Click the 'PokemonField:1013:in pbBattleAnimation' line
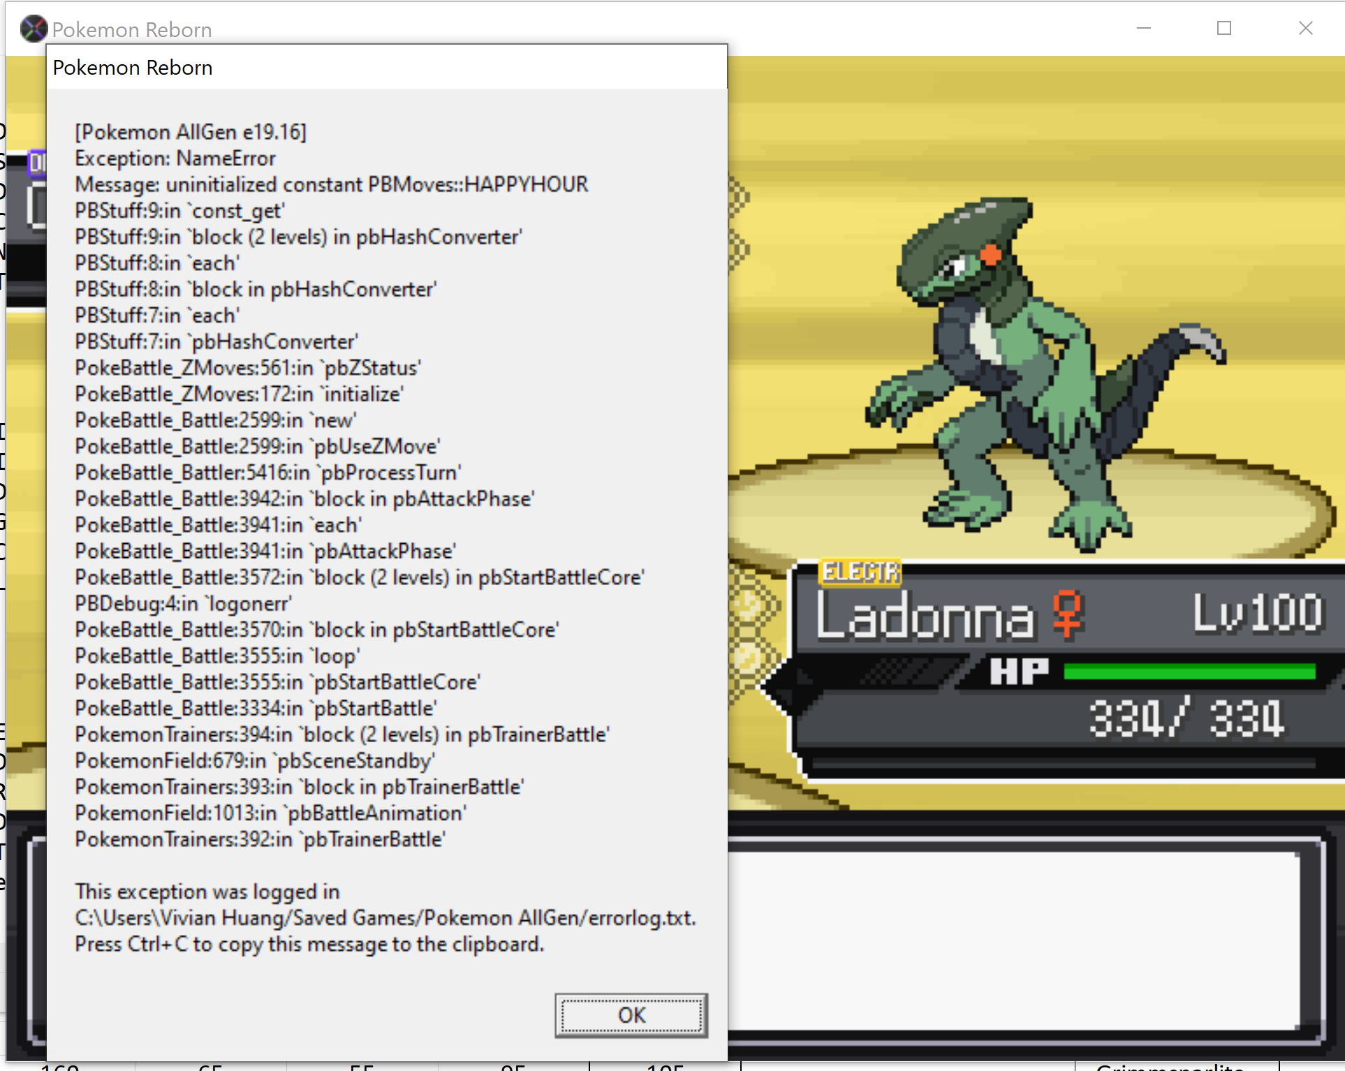 pyautogui.click(x=270, y=813)
